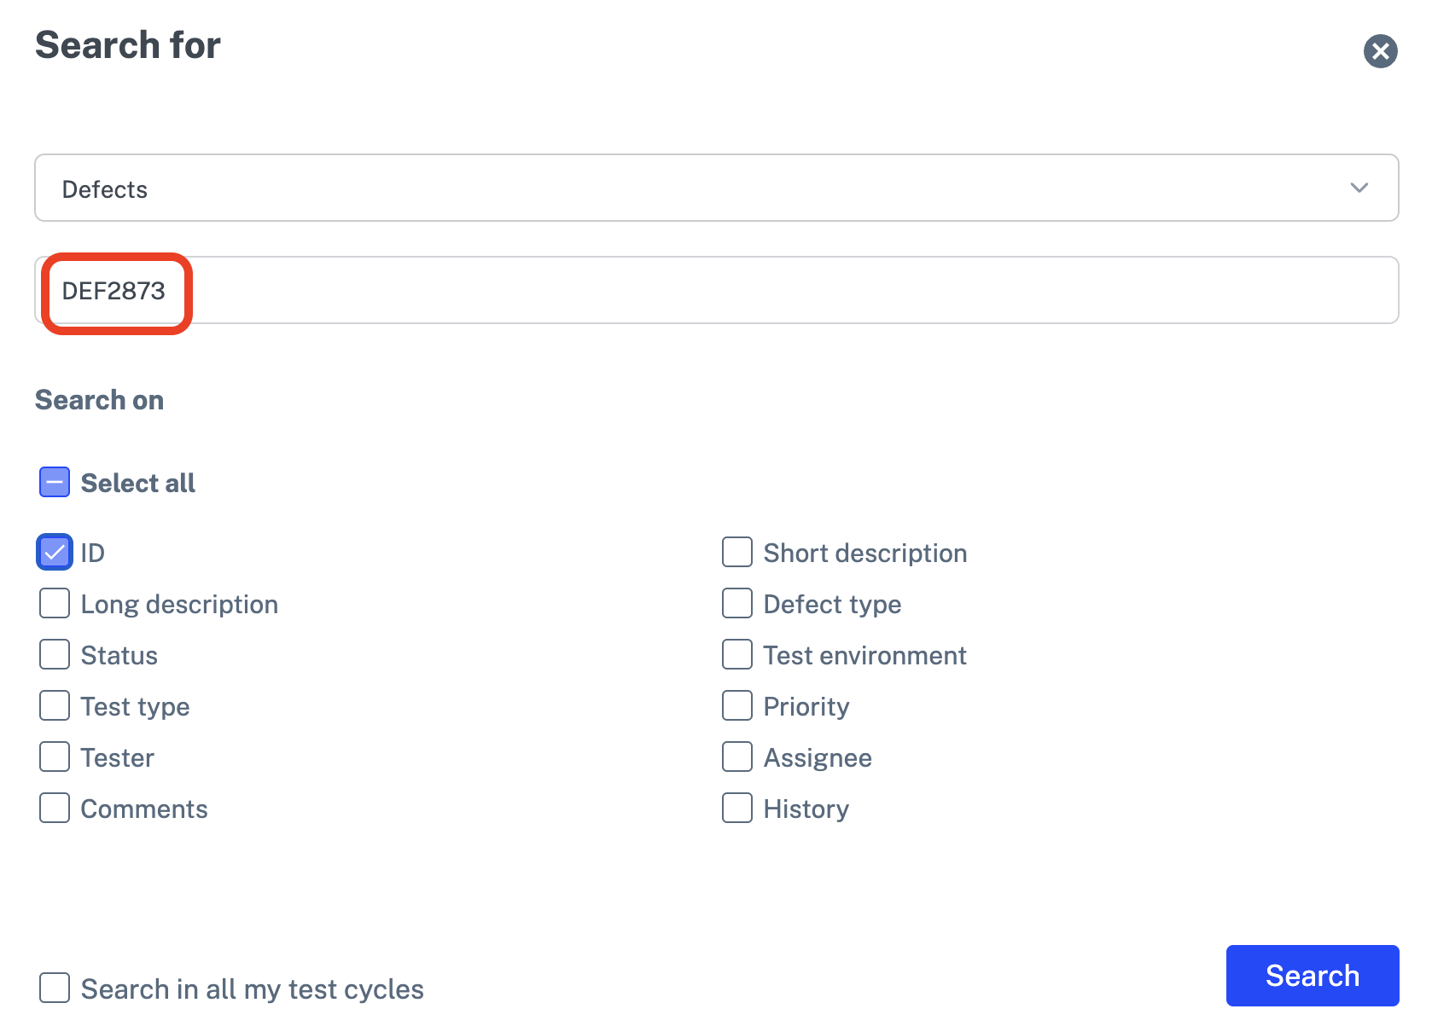Open the Defects dropdown chevron
The height and width of the screenshot is (1032, 1432).
(1359, 188)
